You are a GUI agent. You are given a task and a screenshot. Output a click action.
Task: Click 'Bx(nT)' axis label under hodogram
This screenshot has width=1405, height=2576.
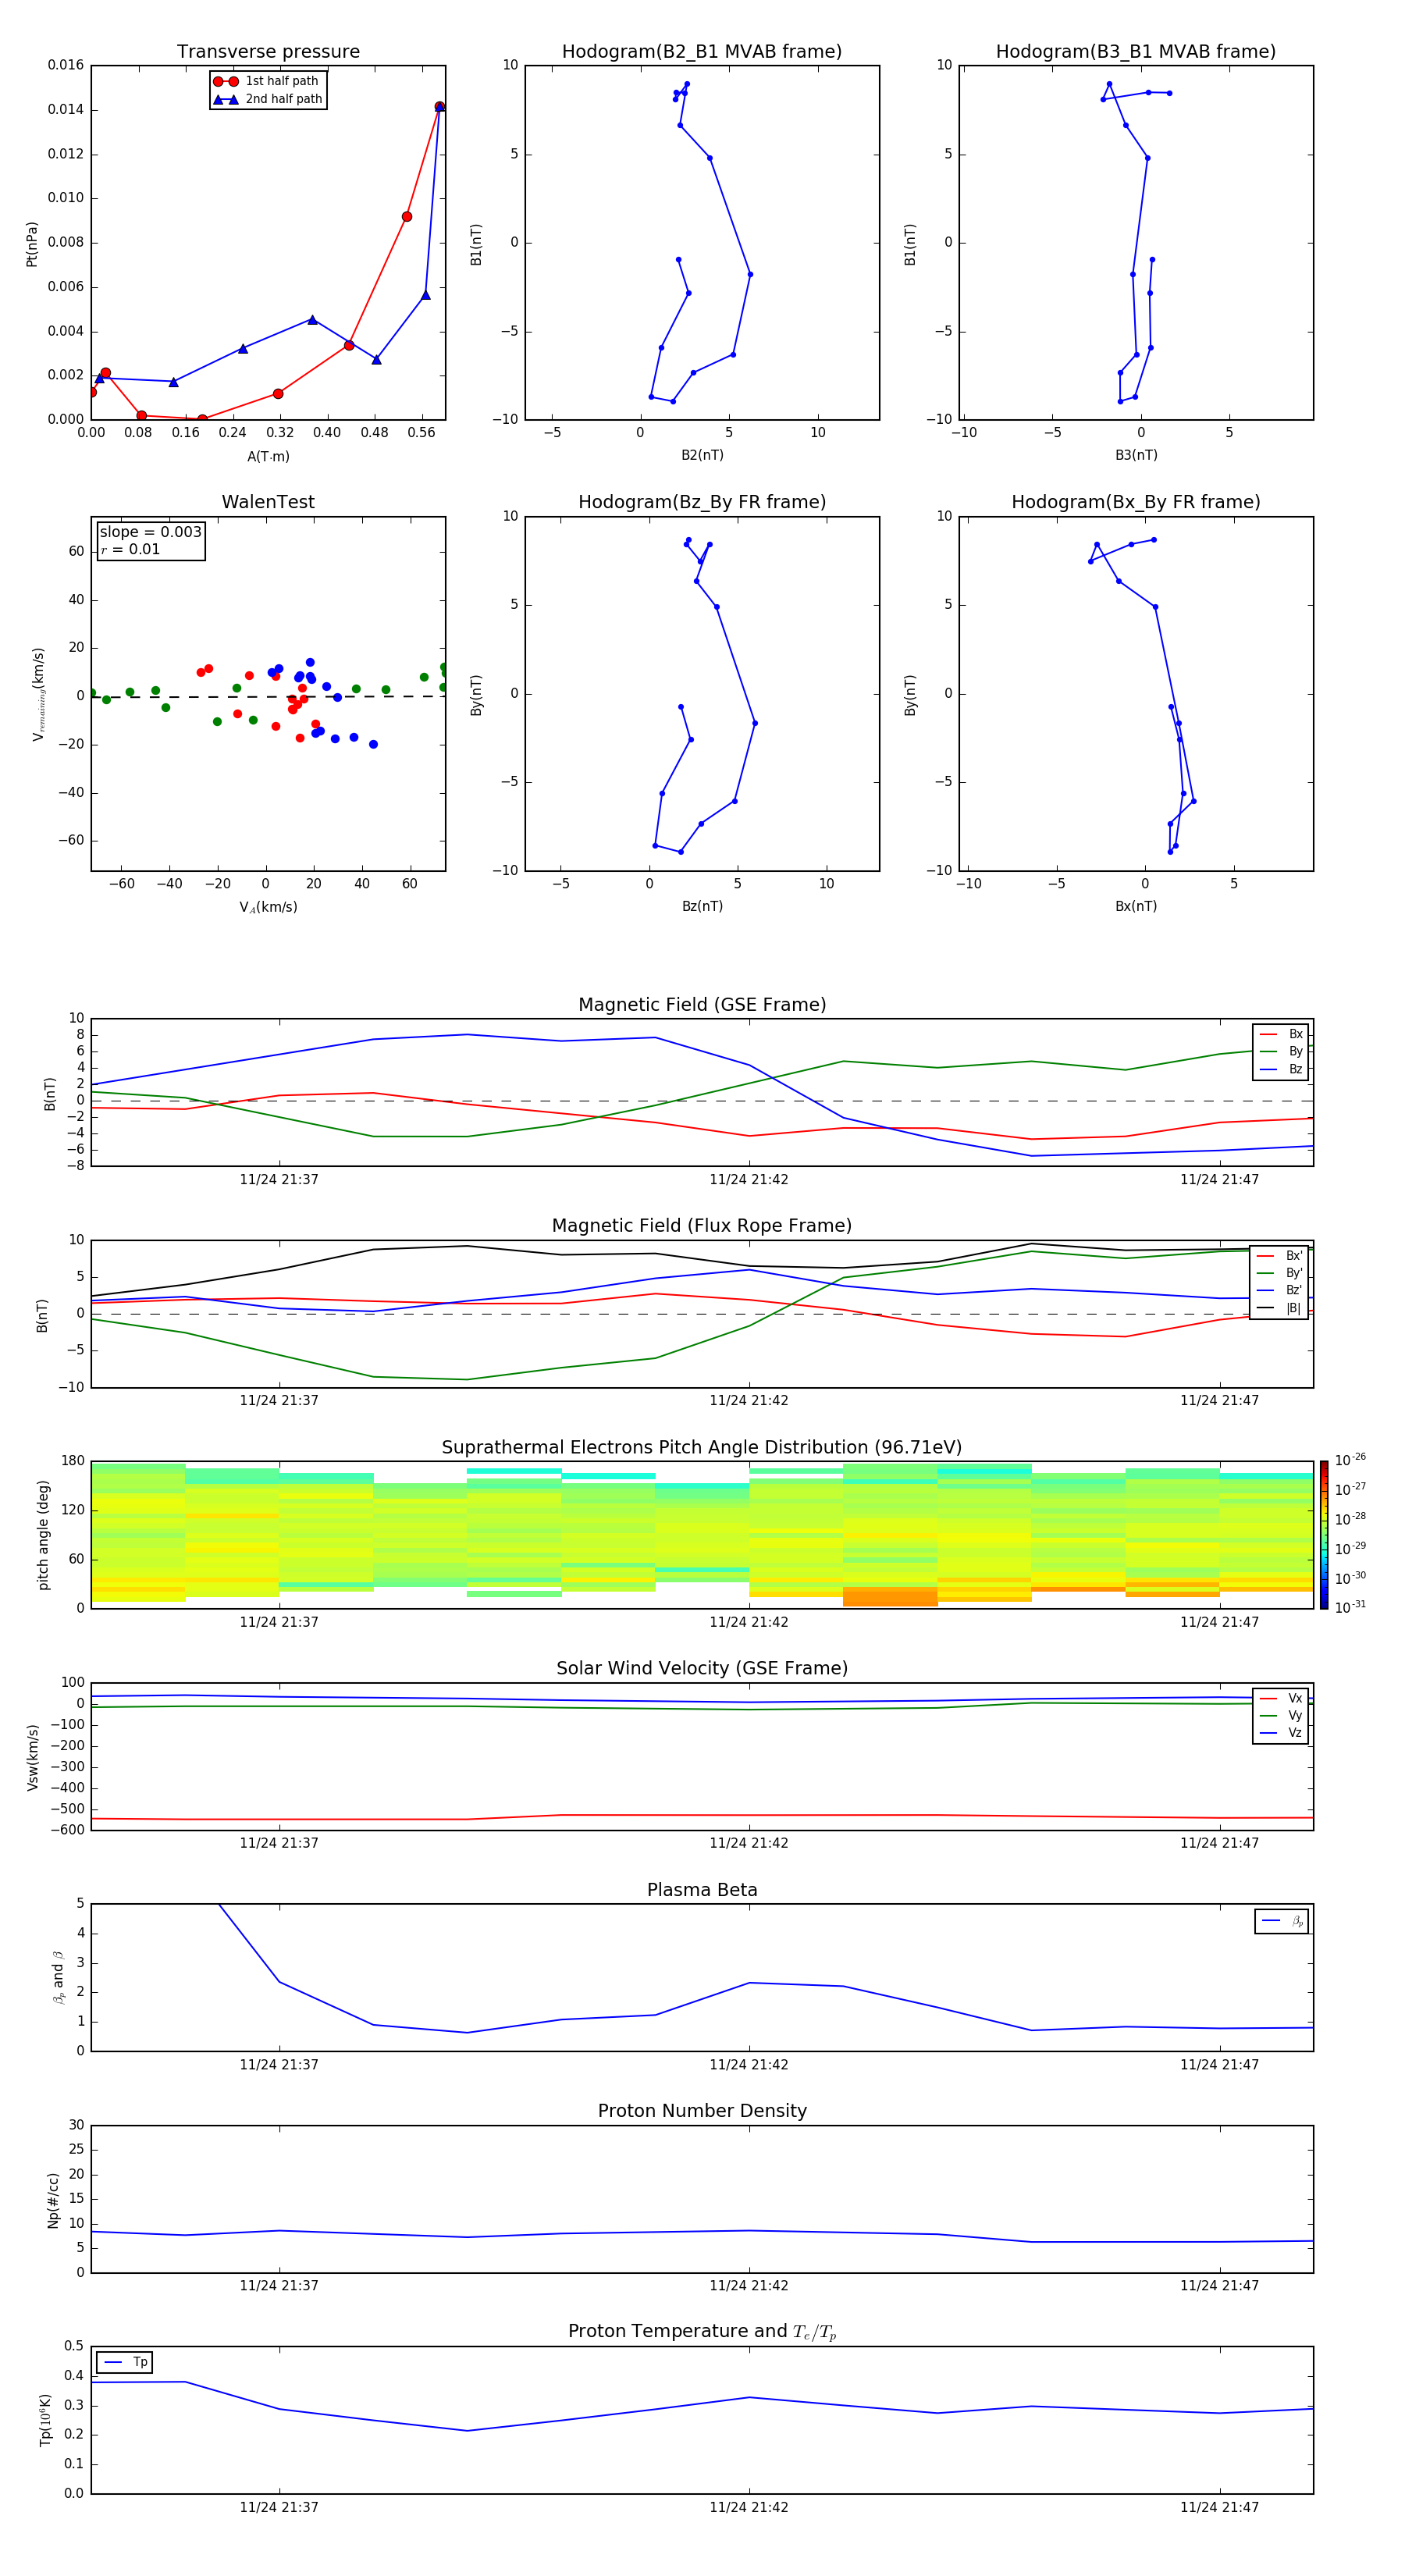(x=1136, y=906)
